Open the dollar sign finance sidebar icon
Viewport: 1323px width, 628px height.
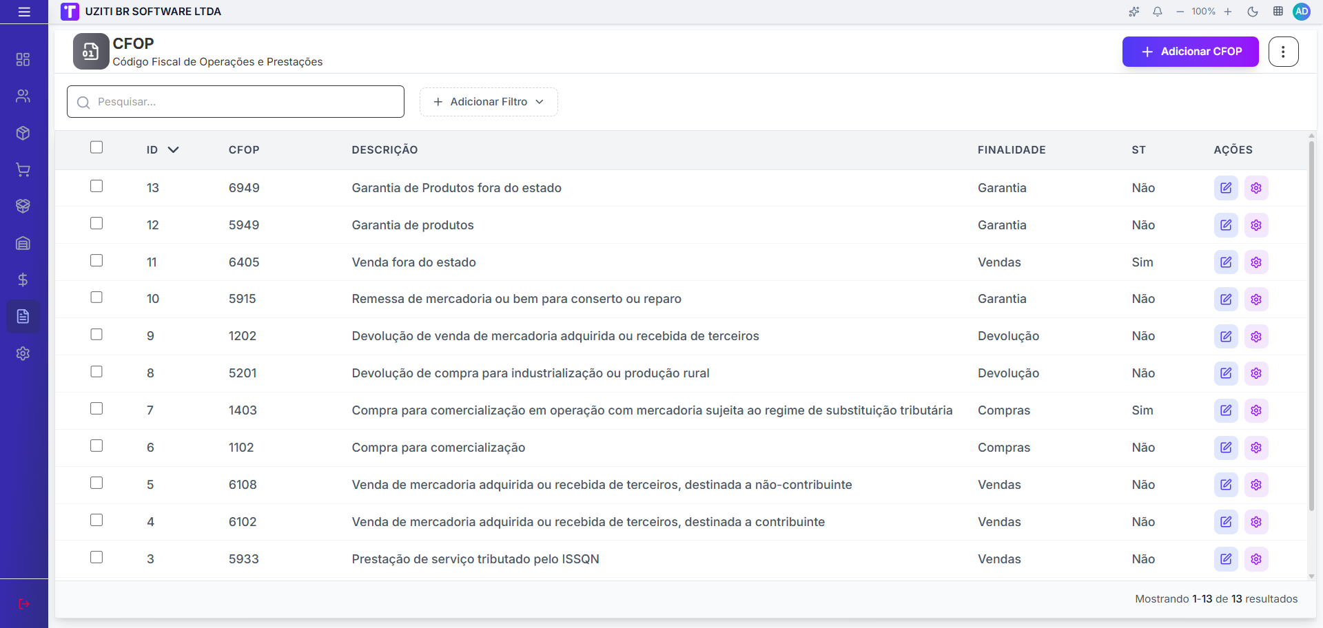point(23,280)
